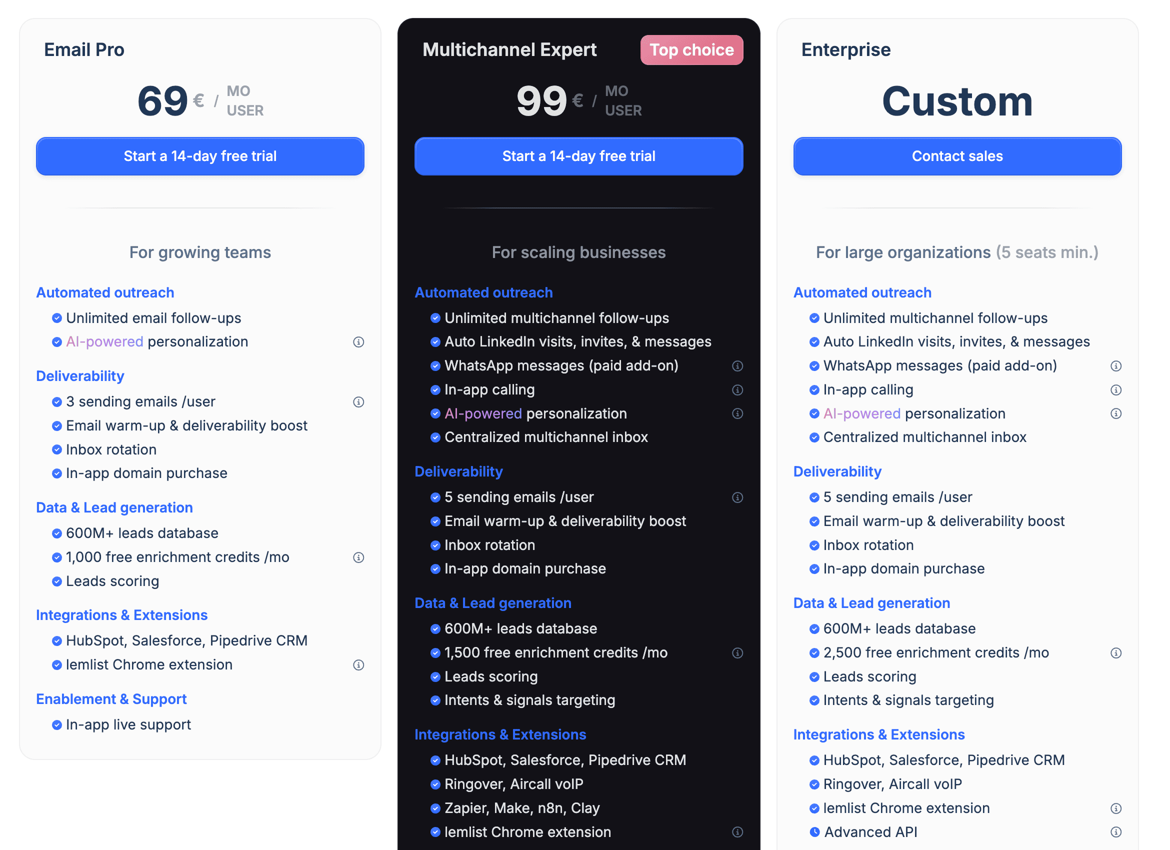Click info icon next to 3 sending emails /user

point(358,402)
